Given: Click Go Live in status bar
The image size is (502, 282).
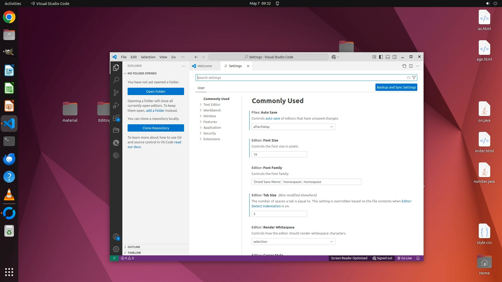Looking at the screenshot, I should 404,258.
